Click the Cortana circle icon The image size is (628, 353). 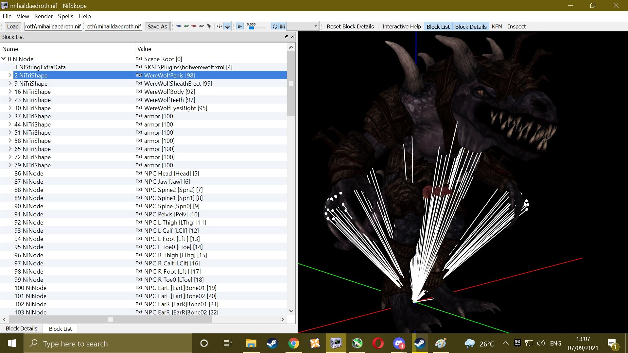(204, 344)
